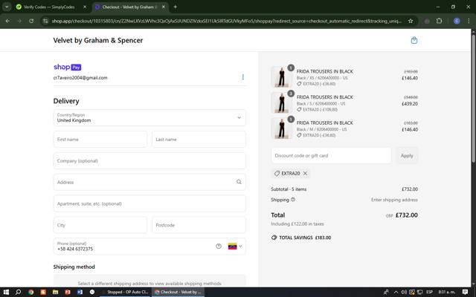Viewport: 476px width, 297px height.
Task: Reload the checkout page
Action: coord(31,21)
